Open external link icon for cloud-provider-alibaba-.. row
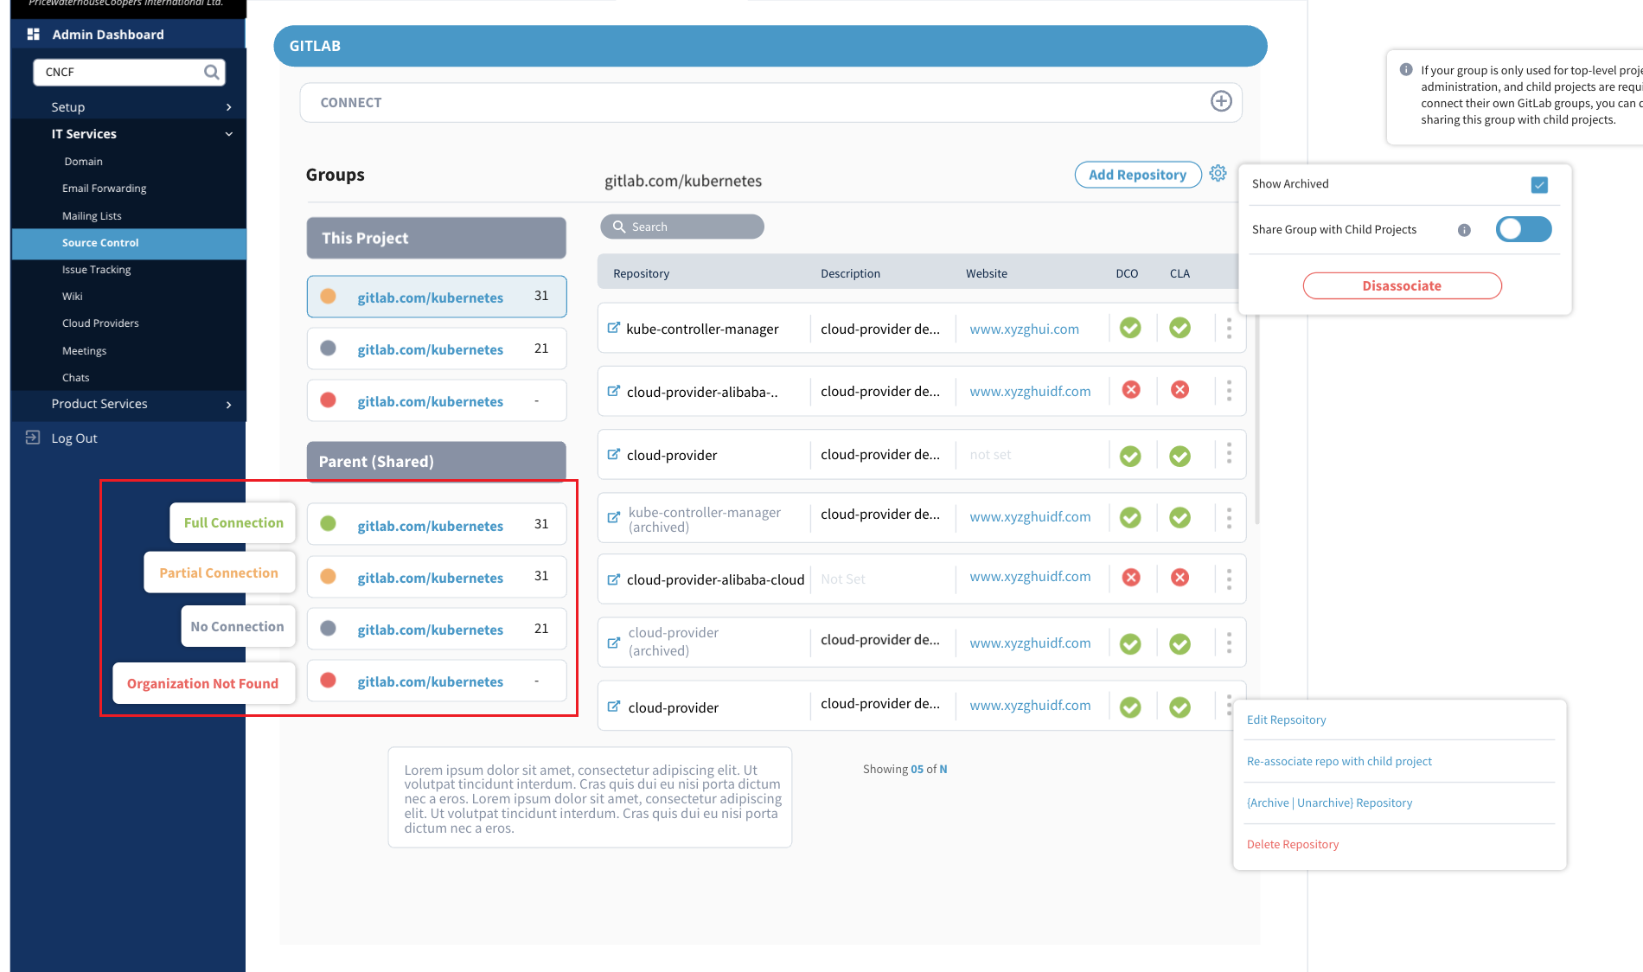This screenshot has height=972, width=1643. pyautogui.click(x=613, y=391)
